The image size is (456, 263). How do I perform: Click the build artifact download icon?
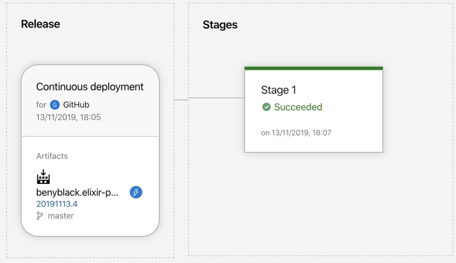pyautogui.click(x=44, y=177)
